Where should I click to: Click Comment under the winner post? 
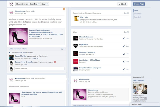[18, 49]
